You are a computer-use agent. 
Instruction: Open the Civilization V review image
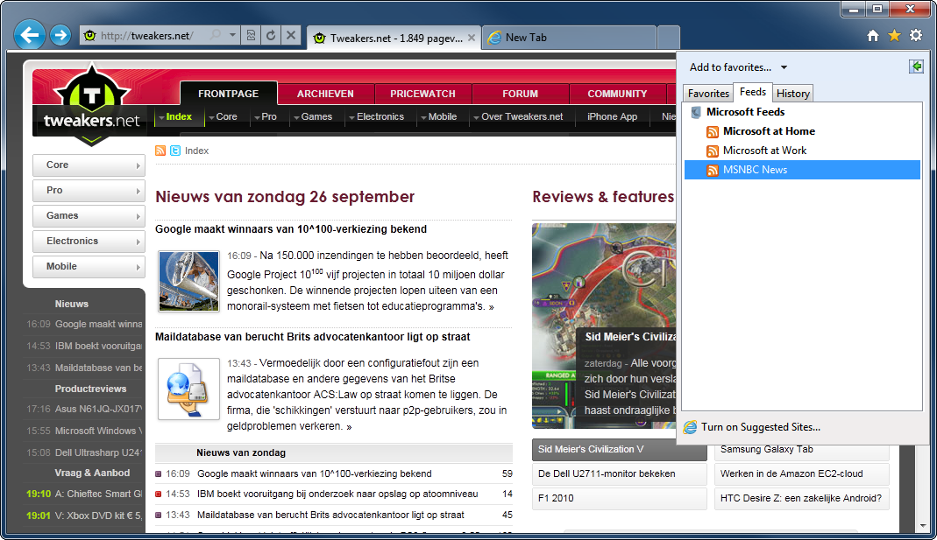(x=604, y=326)
